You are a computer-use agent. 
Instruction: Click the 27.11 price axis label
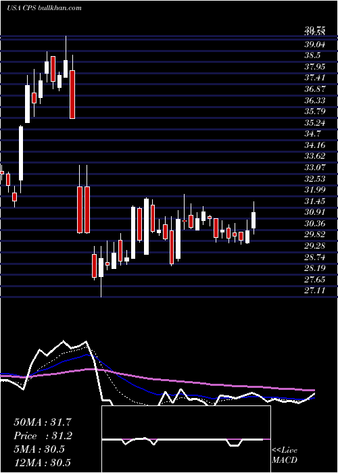click(315, 291)
